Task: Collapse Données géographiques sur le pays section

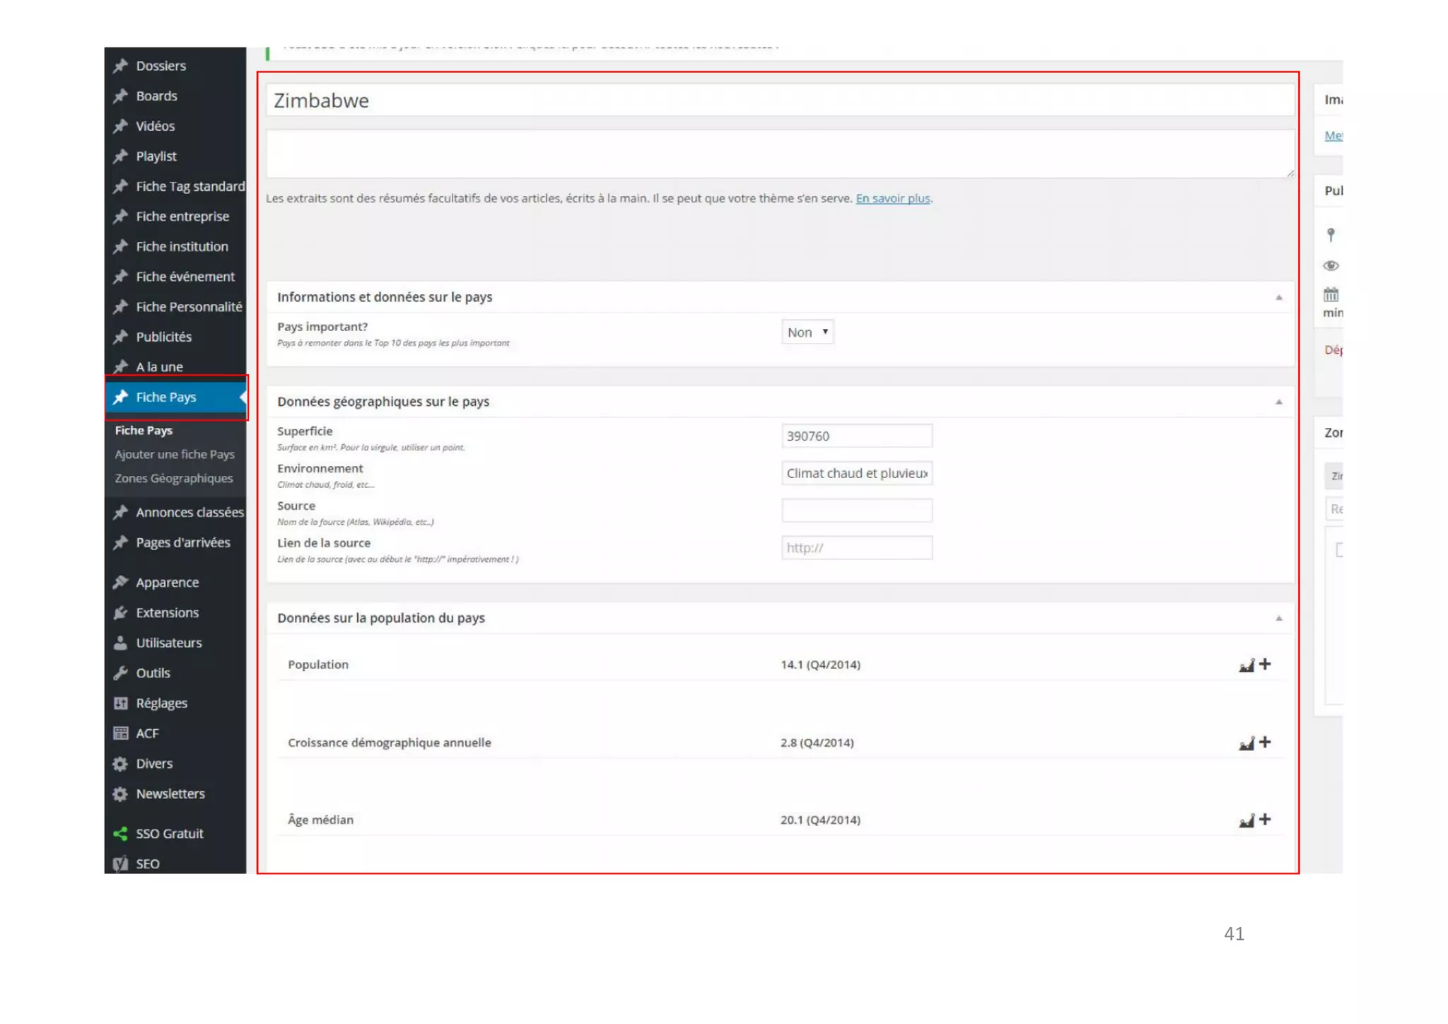Action: click(x=1278, y=402)
